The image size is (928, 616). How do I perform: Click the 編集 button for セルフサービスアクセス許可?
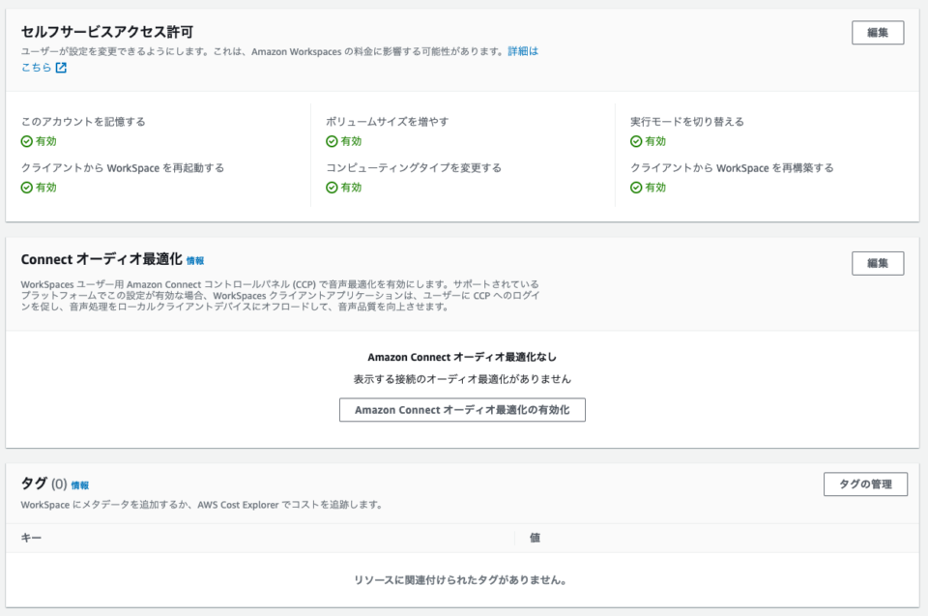pos(877,32)
